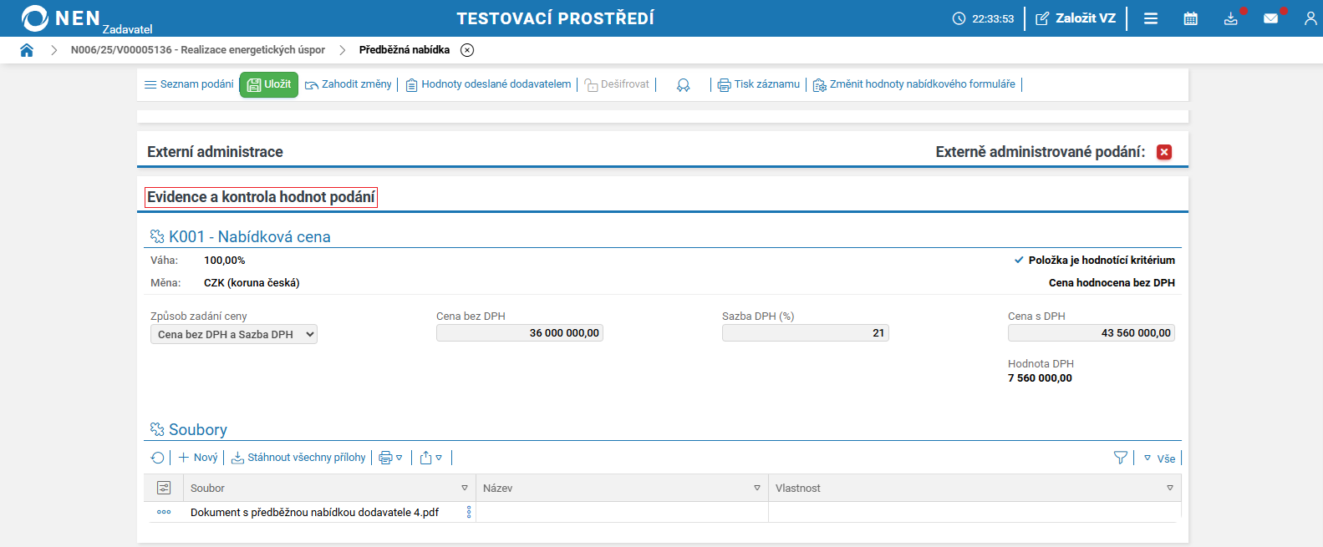The image size is (1323, 547).
Task: Focus the Cena s DPH field
Action: 1091,332
